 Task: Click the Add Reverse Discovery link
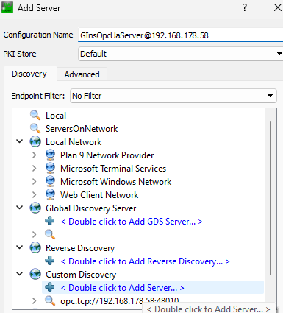click(145, 261)
